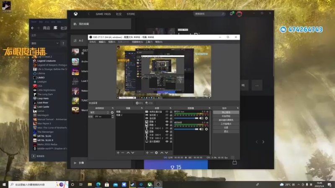
Task: Move selected scene down in list
Action: [133, 152]
